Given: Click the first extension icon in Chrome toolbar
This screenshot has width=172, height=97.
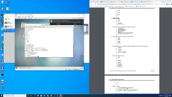Looking at the screenshot, I should click(167, 4).
